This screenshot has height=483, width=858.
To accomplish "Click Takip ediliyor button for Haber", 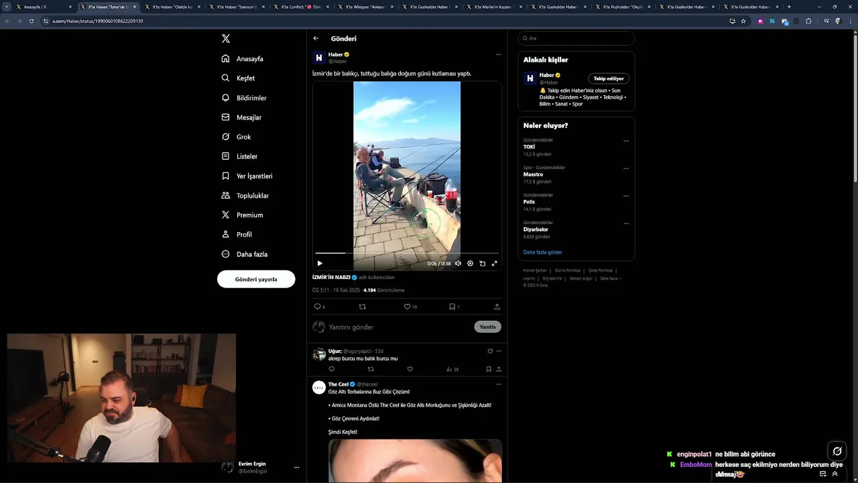I will (609, 78).
